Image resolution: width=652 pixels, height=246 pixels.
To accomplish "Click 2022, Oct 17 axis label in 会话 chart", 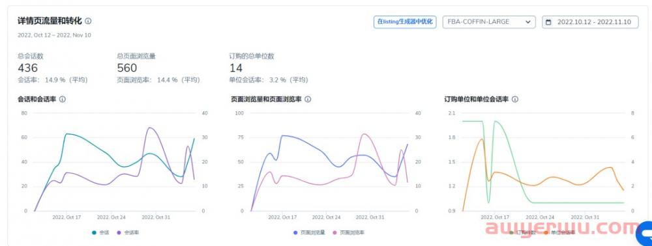I will pos(67,217).
